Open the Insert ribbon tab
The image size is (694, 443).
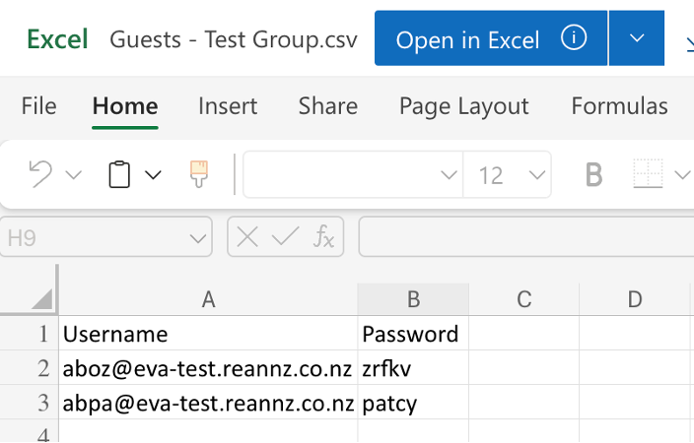228,106
